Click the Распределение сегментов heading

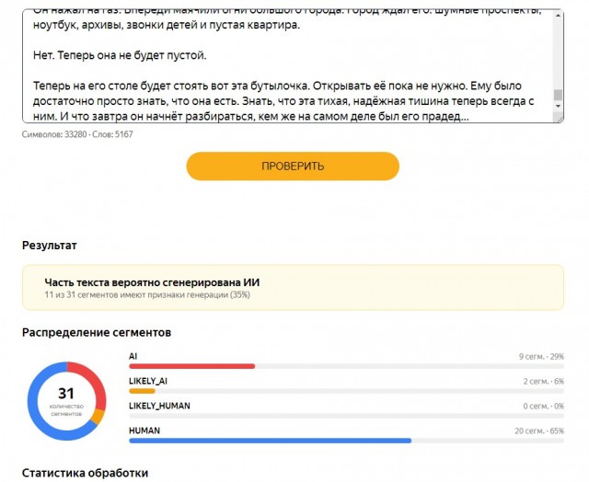click(x=97, y=333)
